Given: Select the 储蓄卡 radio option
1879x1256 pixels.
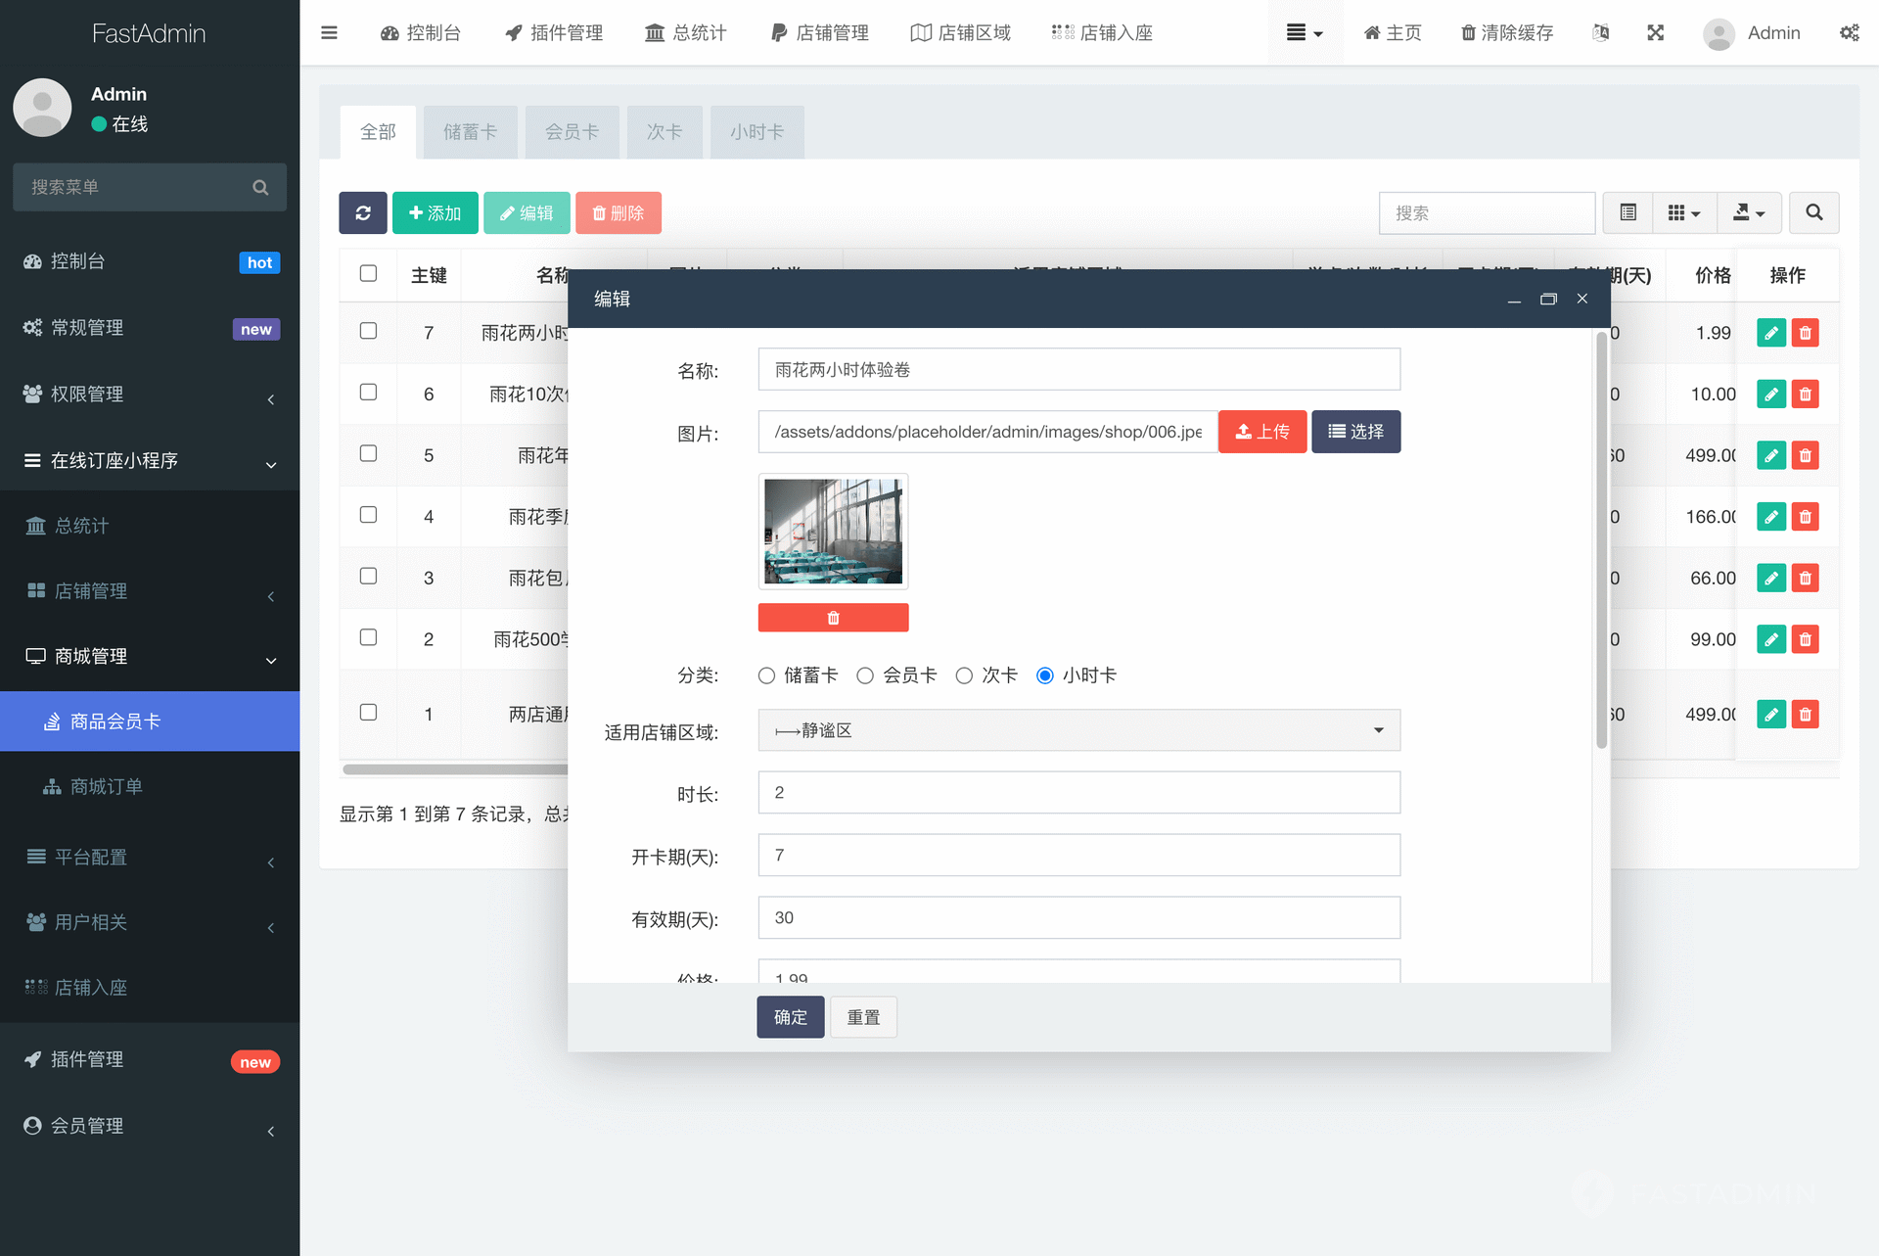Looking at the screenshot, I should (766, 675).
